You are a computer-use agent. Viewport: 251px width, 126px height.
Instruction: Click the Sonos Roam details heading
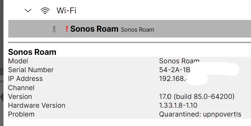[x=32, y=52]
